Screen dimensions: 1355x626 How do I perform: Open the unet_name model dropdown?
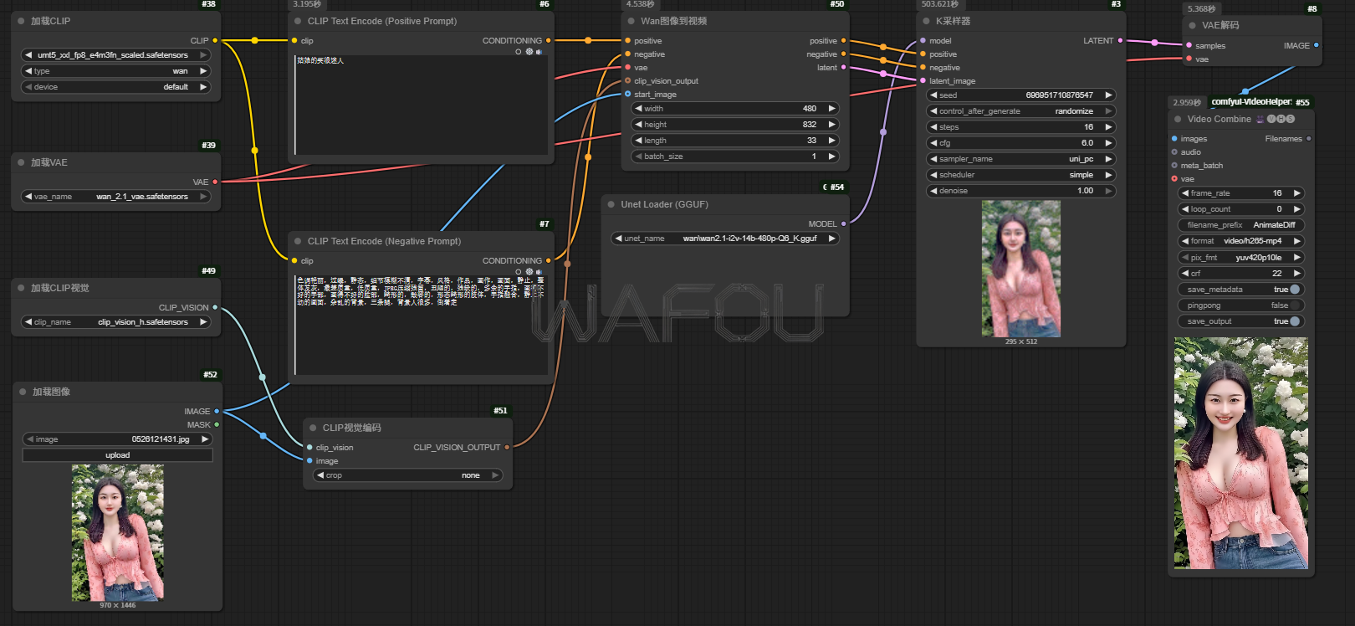tap(725, 239)
